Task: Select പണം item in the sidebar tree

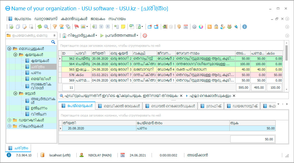Action: pyautogui.click(x=36, y=73)
